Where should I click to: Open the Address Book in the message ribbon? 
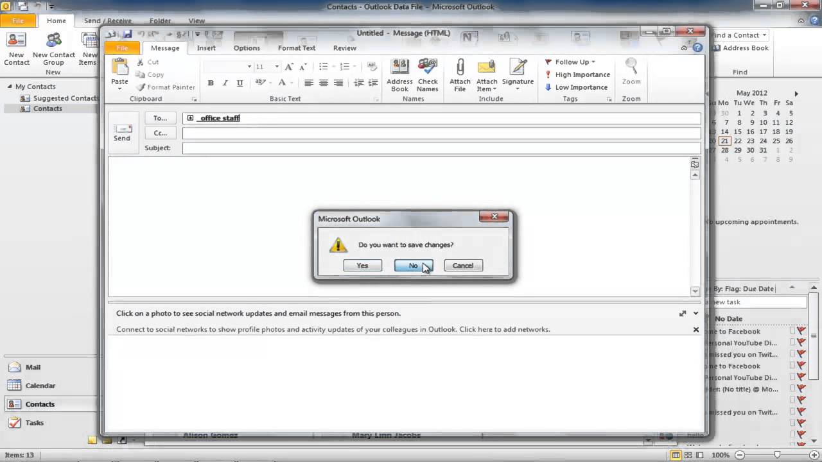tap(399, 75)
